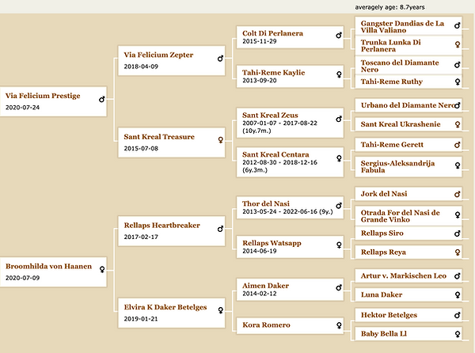This screenshot has height=353, width=475.
Task: Click female symbol next to Rellaps Watsapp
Action: 340,247
